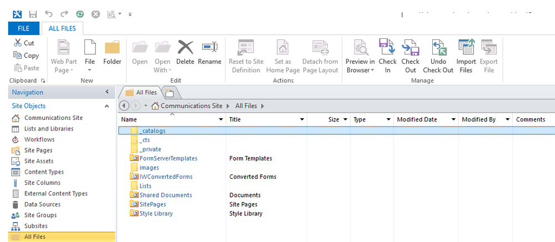Select Communications Site in Site Objects
This screenshot has height=242, width=555.
tap(53, 118)
